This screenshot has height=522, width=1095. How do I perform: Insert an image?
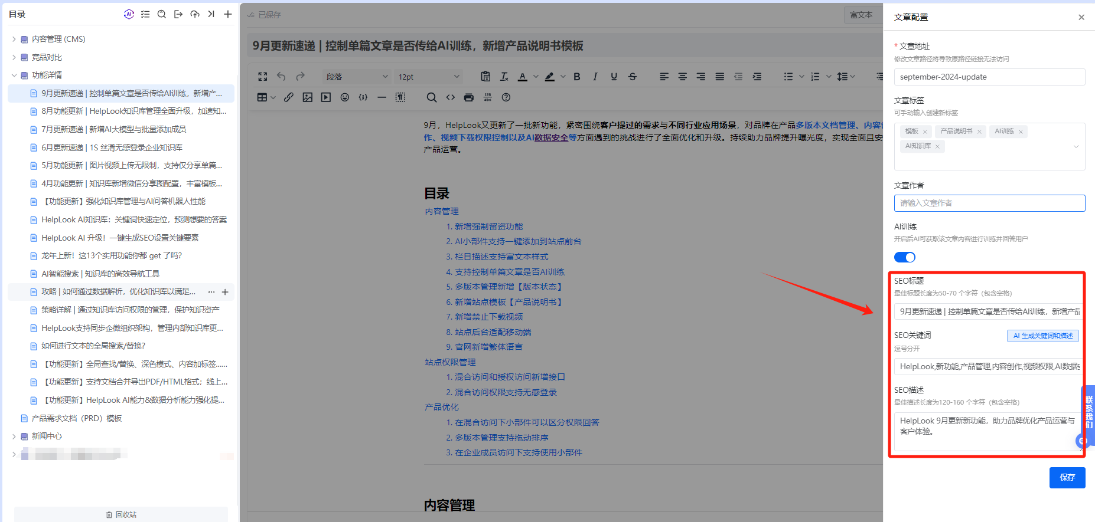pos(308,97)
